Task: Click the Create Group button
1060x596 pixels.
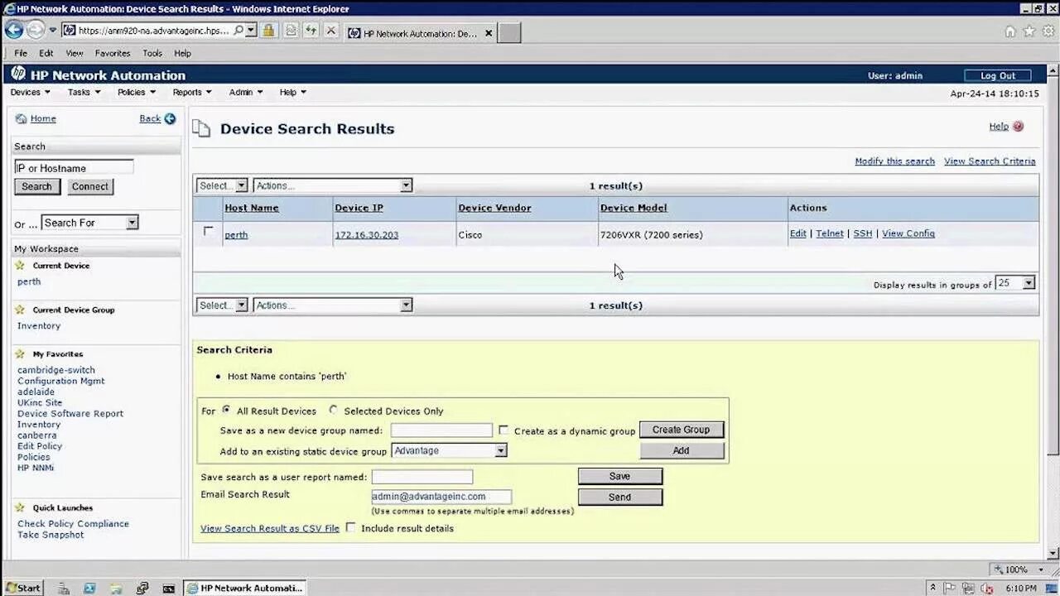Action: 682,430
